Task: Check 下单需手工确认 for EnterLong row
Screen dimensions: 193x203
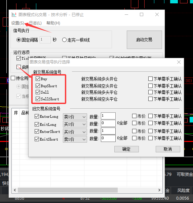Action: [x=150, y=116]
